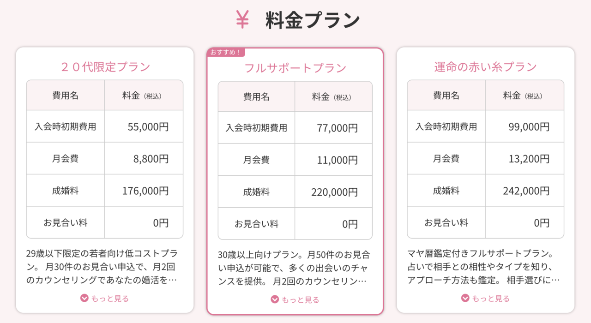Click the pink yen icon beside 料金プラン
The width and height of the screenshot is (591, 323).
(x=242, y=20)
